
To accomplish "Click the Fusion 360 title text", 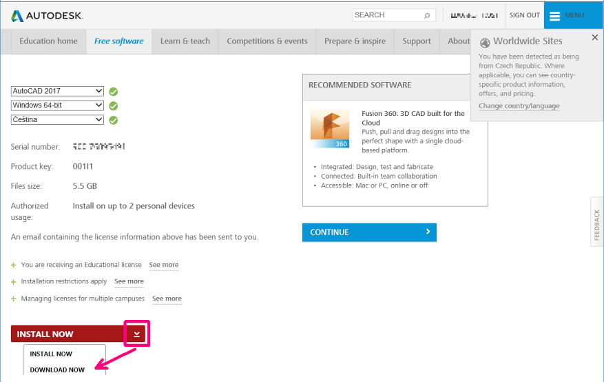I will [x=413, y=118].
